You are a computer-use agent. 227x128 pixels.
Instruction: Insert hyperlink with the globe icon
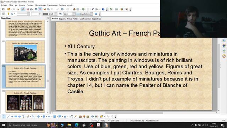[83, 9]
